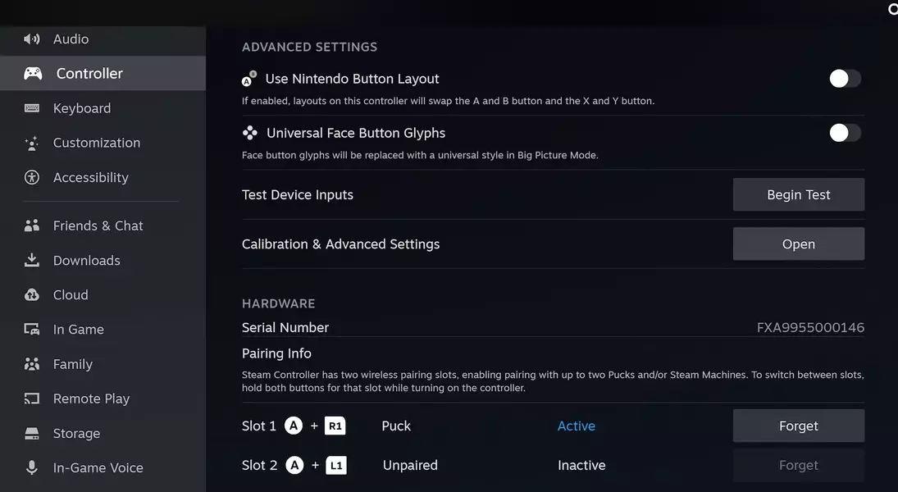Click the Accessibility person icon

[x=32, y=178]
